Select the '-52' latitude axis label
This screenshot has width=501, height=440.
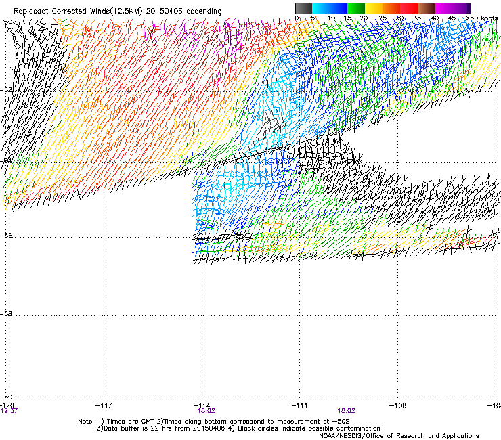(6, 90)
